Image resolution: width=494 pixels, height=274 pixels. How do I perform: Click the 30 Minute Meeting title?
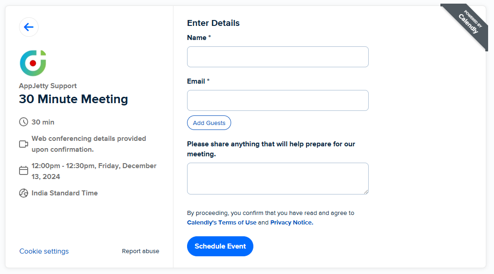tap(74, 99)
